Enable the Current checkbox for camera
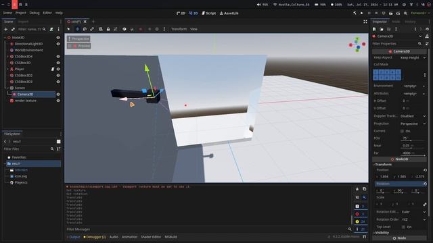 pos(402,131)
